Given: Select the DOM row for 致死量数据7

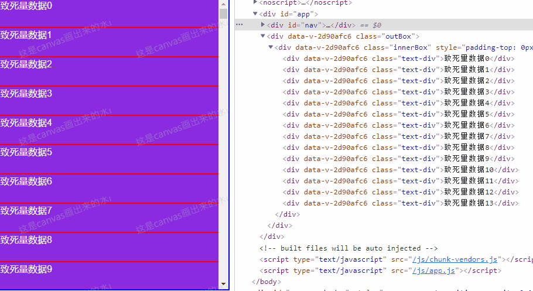Looking at the screenshot, I should click(398, 136).
